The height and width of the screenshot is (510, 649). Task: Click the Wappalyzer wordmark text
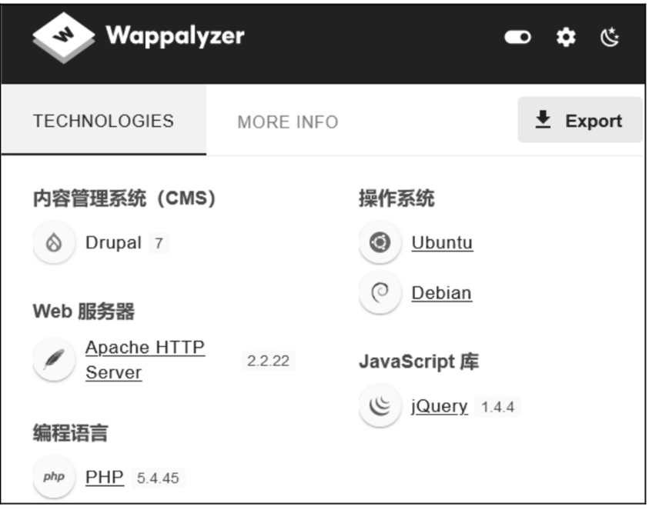click(x=175, y=36)
